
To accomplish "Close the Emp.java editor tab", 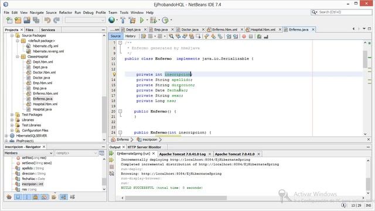I will 172,29.
